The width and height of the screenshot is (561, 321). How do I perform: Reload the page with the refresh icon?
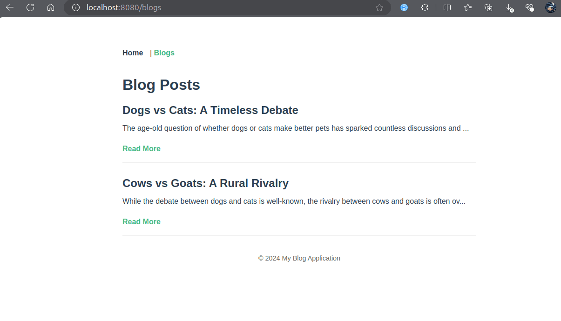30,7
